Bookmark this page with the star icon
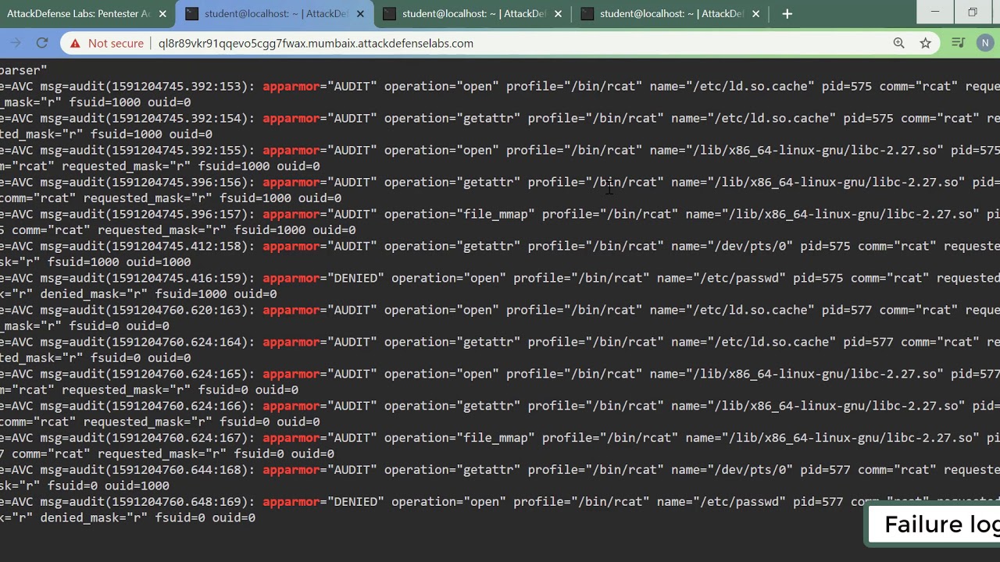 coord(926,44)
